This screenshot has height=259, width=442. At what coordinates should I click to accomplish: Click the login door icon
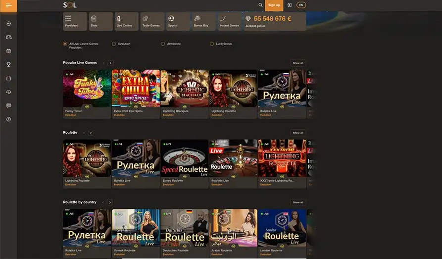pos(289,5)
